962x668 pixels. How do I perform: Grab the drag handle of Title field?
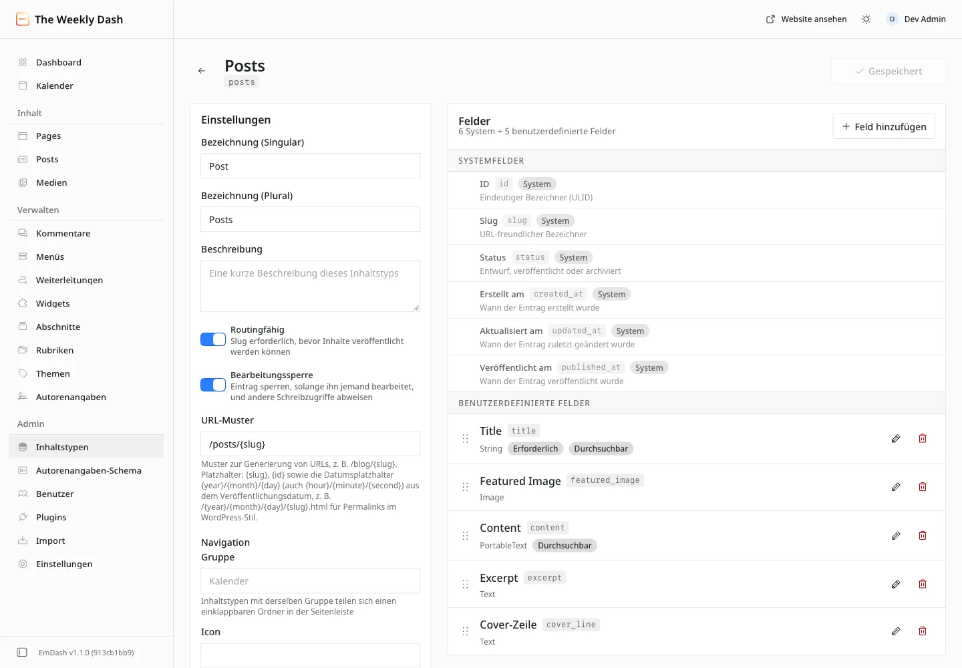(x=465, y=439)
